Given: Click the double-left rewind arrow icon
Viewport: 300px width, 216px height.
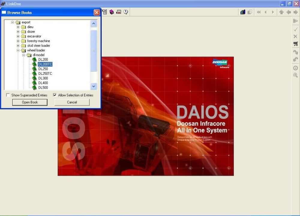Looking at the screenshot, I should click(x=259, y=12).
